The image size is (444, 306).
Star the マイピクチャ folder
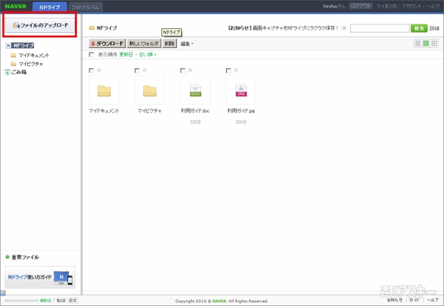(144, 70)
